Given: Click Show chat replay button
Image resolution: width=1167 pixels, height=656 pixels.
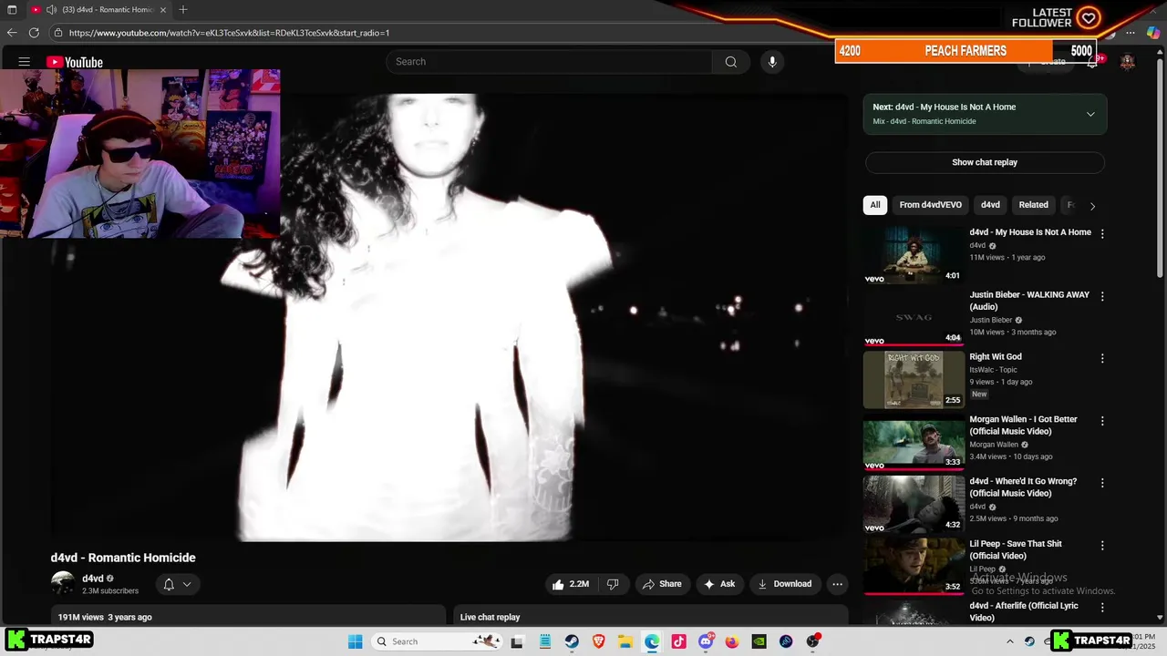Looking at the screenshot, I should pyautogui.click(x=985, y=162).
